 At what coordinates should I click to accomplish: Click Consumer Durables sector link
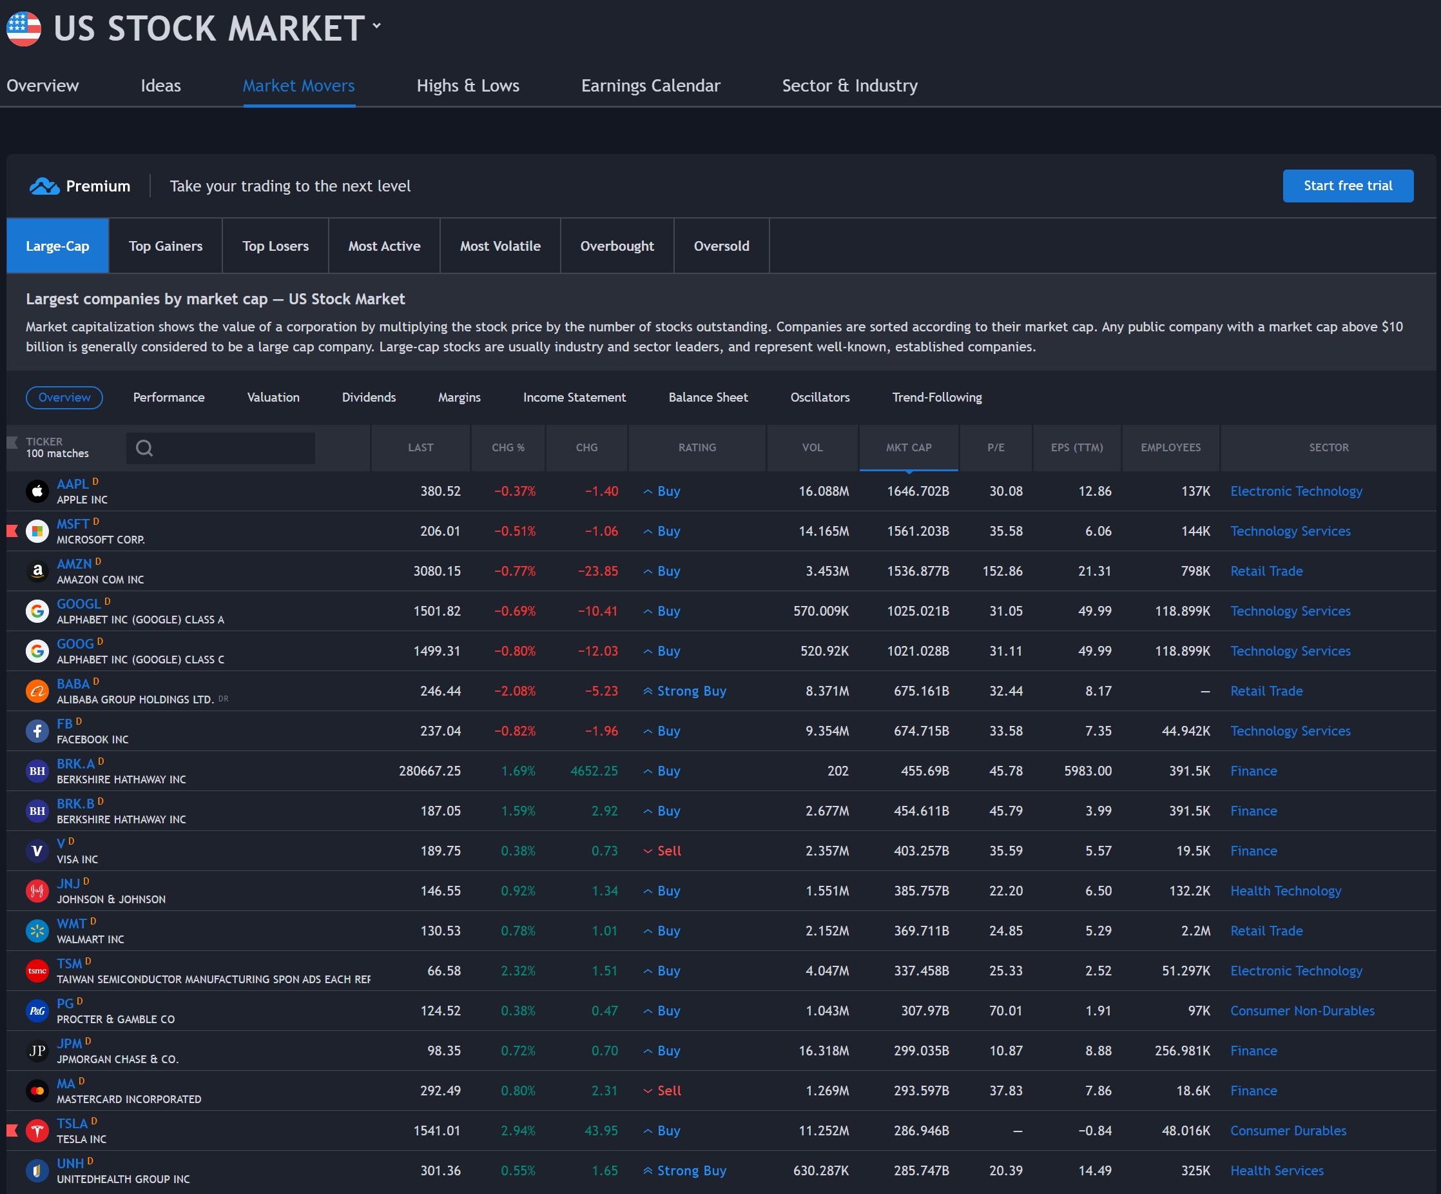pyautogui.click(x=1288, y=1130)
